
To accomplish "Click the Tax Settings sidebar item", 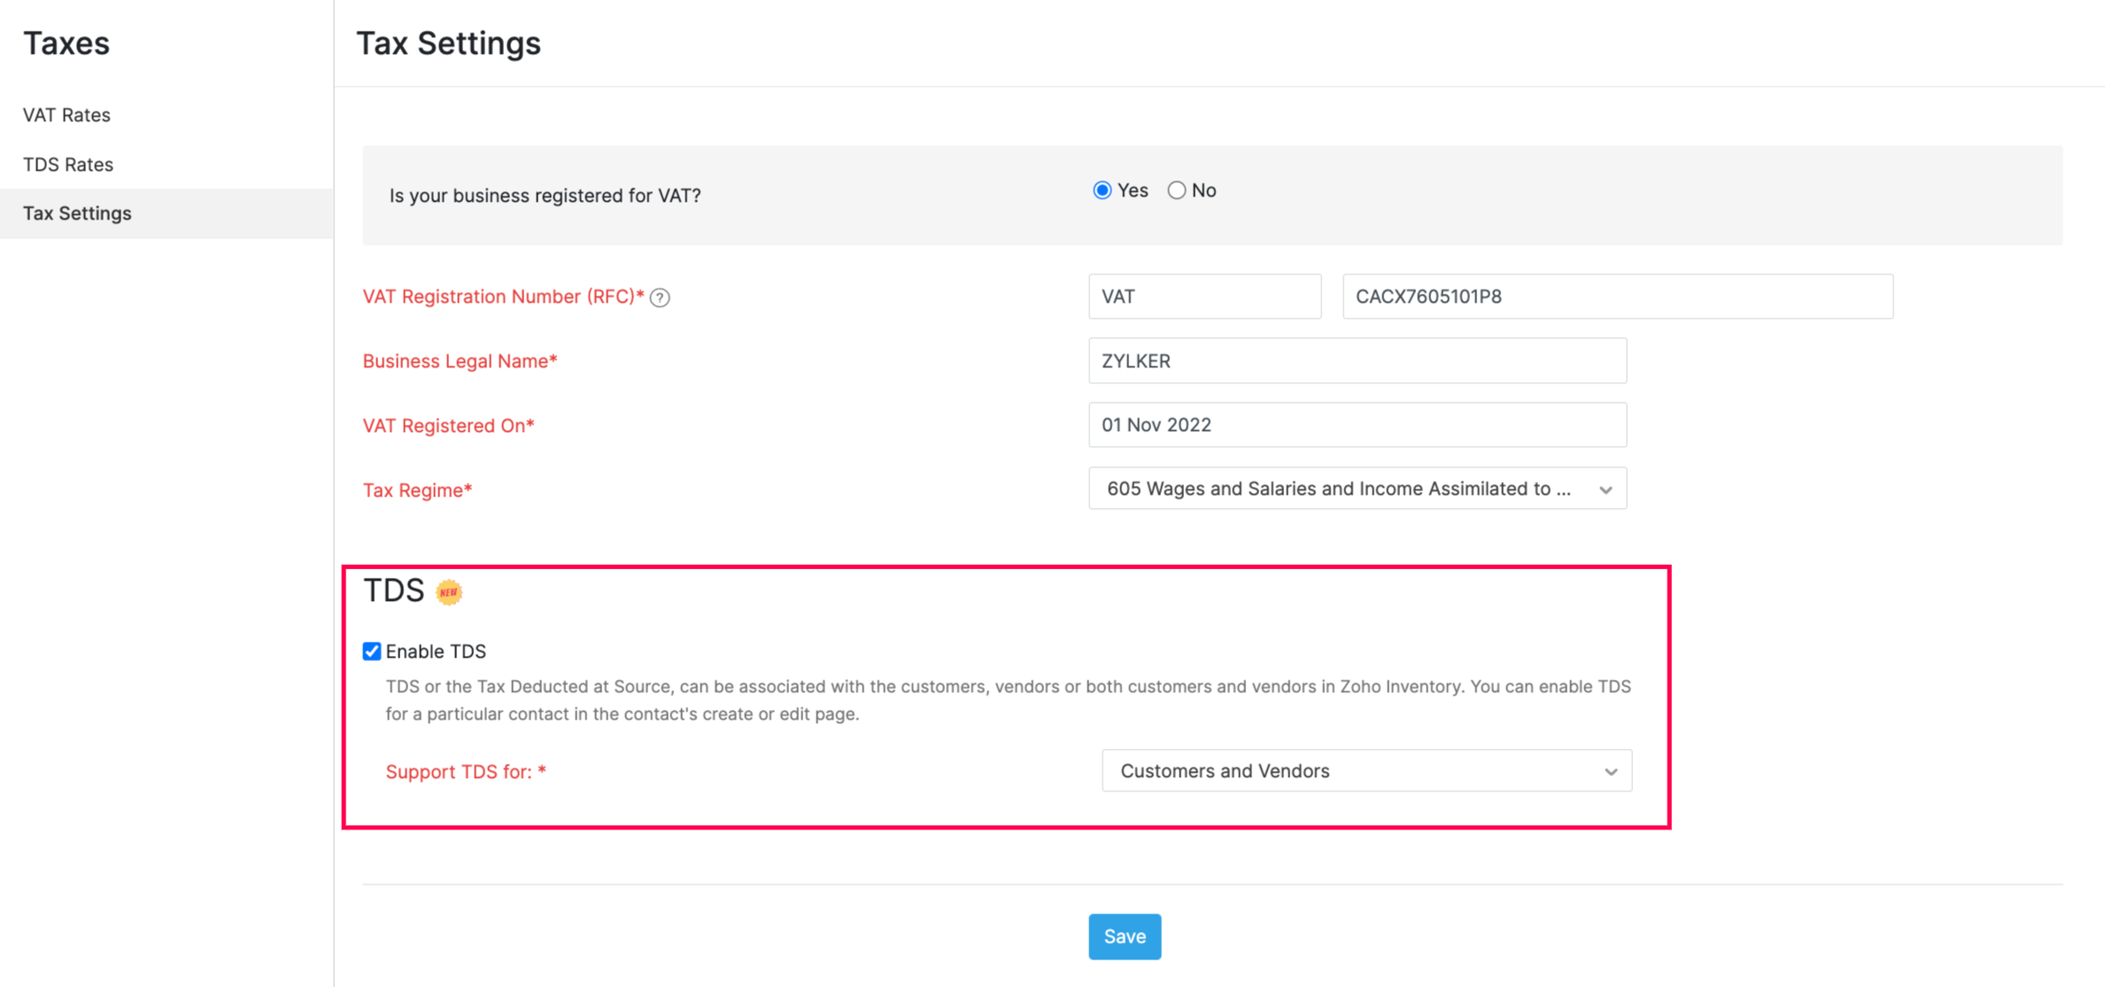I will pos(78,212).
